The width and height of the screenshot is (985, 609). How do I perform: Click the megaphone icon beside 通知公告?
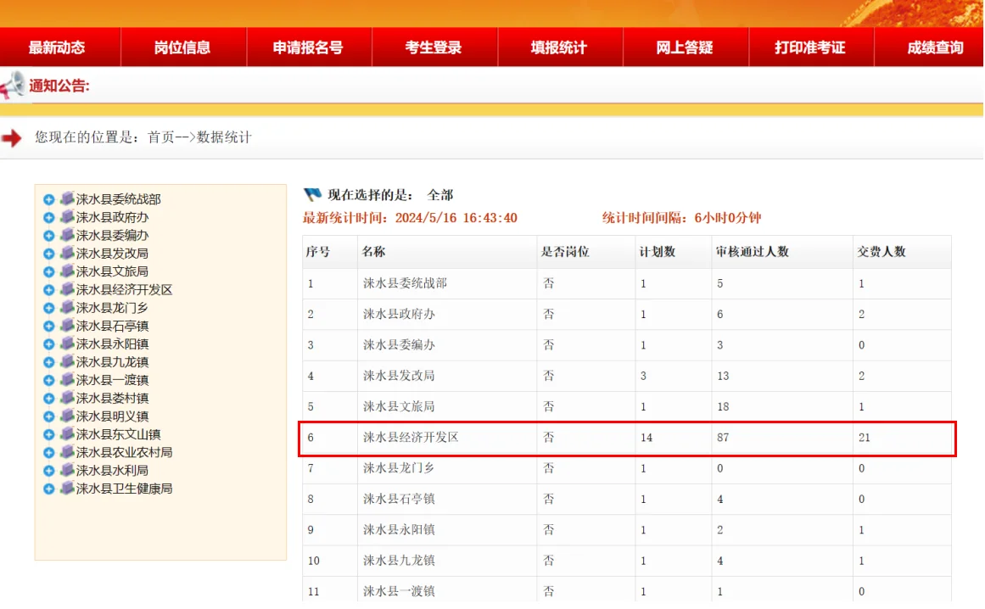12,85
